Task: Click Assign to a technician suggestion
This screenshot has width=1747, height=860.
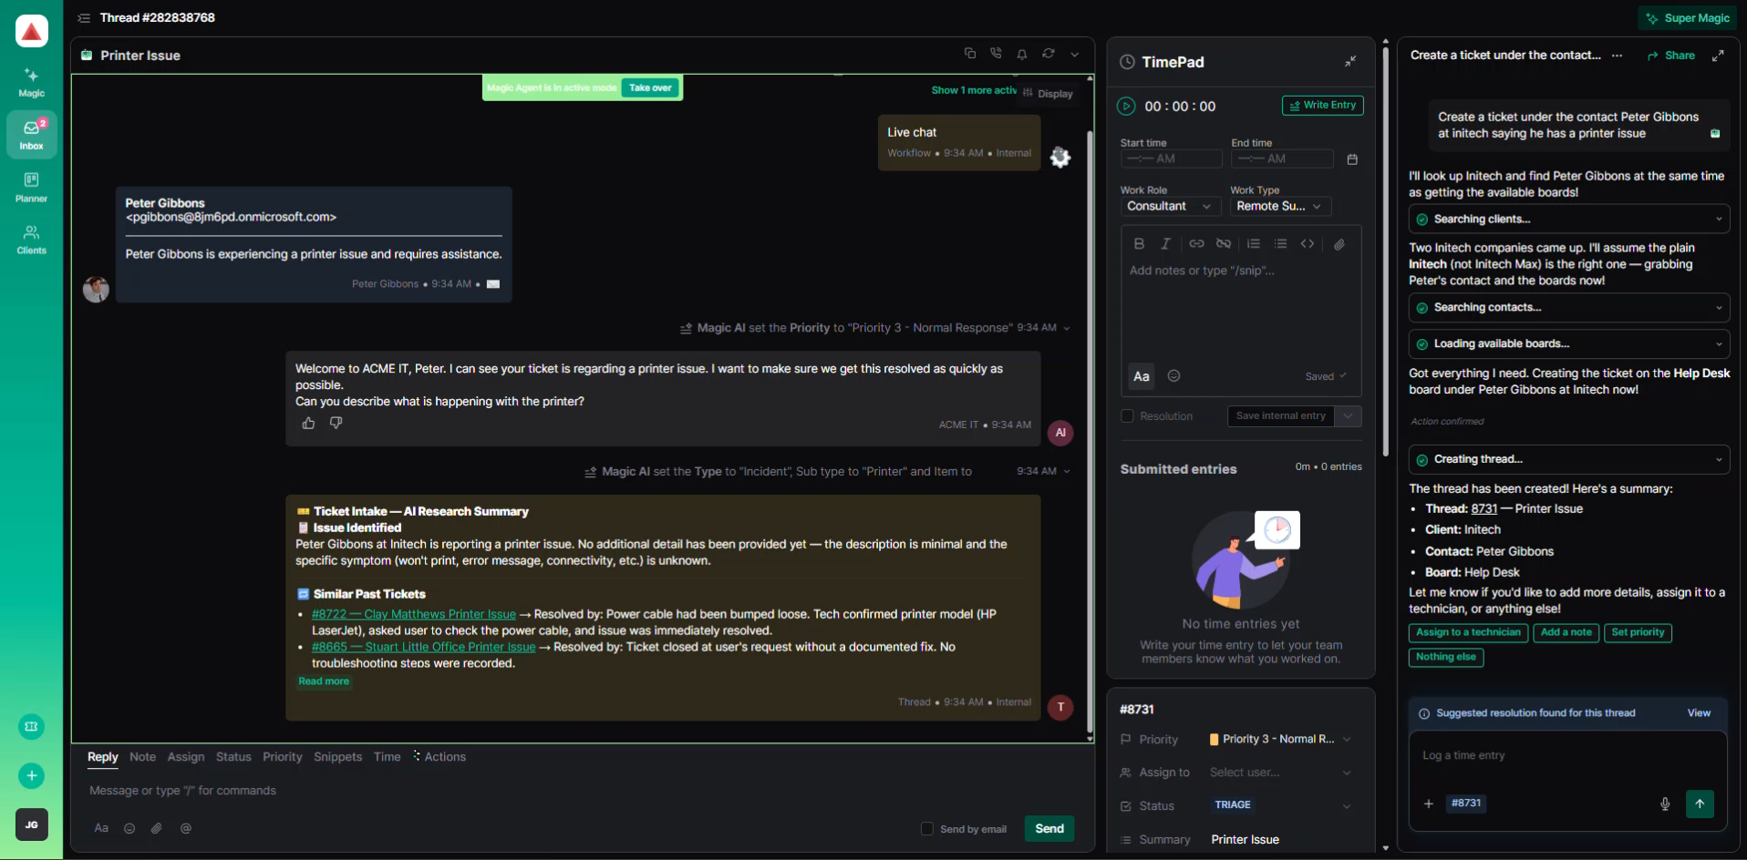Action: tap(1468, 633)
